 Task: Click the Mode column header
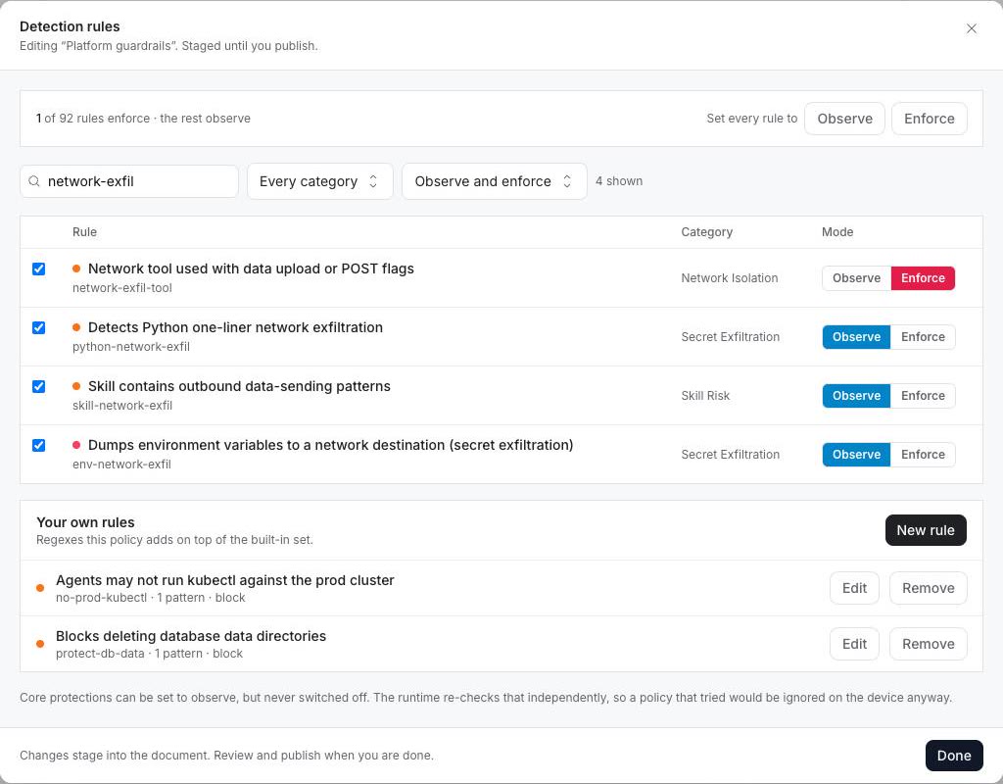pos(837,232)
